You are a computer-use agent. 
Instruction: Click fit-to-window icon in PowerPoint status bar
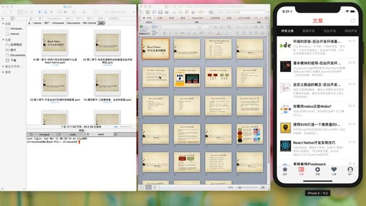263,187
